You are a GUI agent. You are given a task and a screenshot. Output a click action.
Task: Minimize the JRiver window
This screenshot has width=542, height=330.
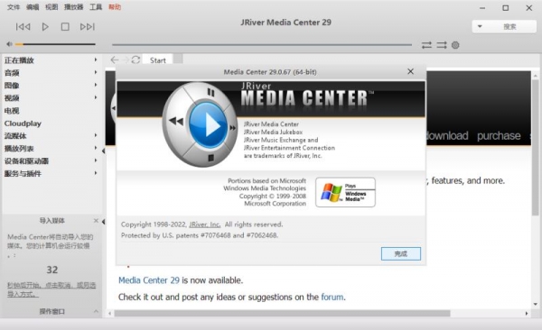click(x=482, y=7)
